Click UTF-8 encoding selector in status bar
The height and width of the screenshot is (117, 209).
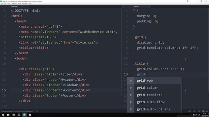(x=194, y=111)
